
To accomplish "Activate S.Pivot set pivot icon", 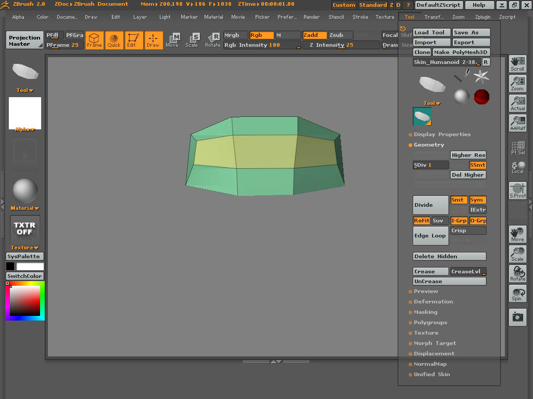I will point(517,190).
